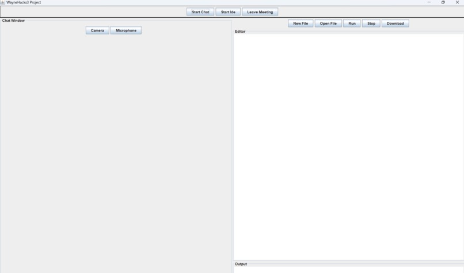The height and width of the screenshot is (273, 464).
Task: Click the Java app icon in title bar
Action: (x=3, y=2)
